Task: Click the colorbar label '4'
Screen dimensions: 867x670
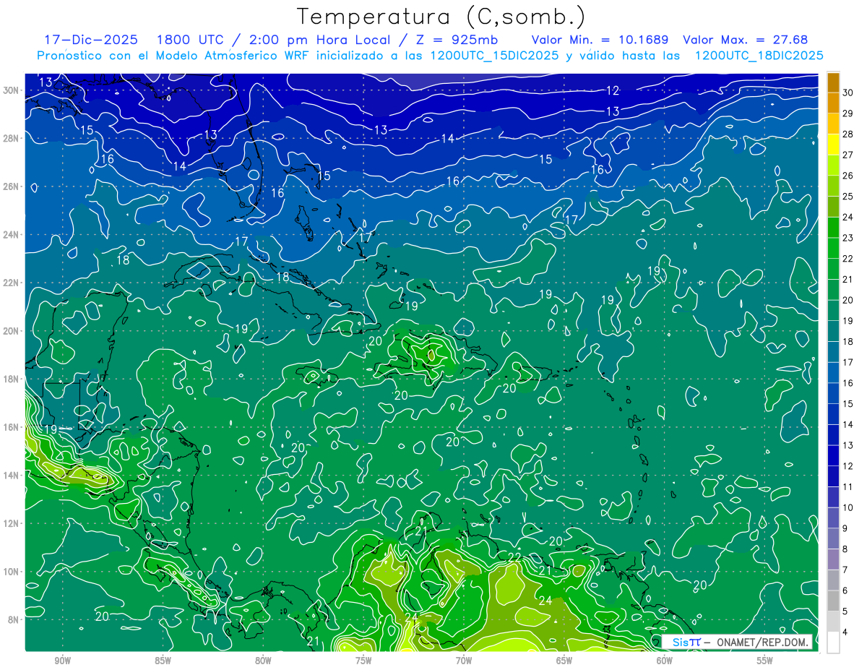Action: pos(845,632)
